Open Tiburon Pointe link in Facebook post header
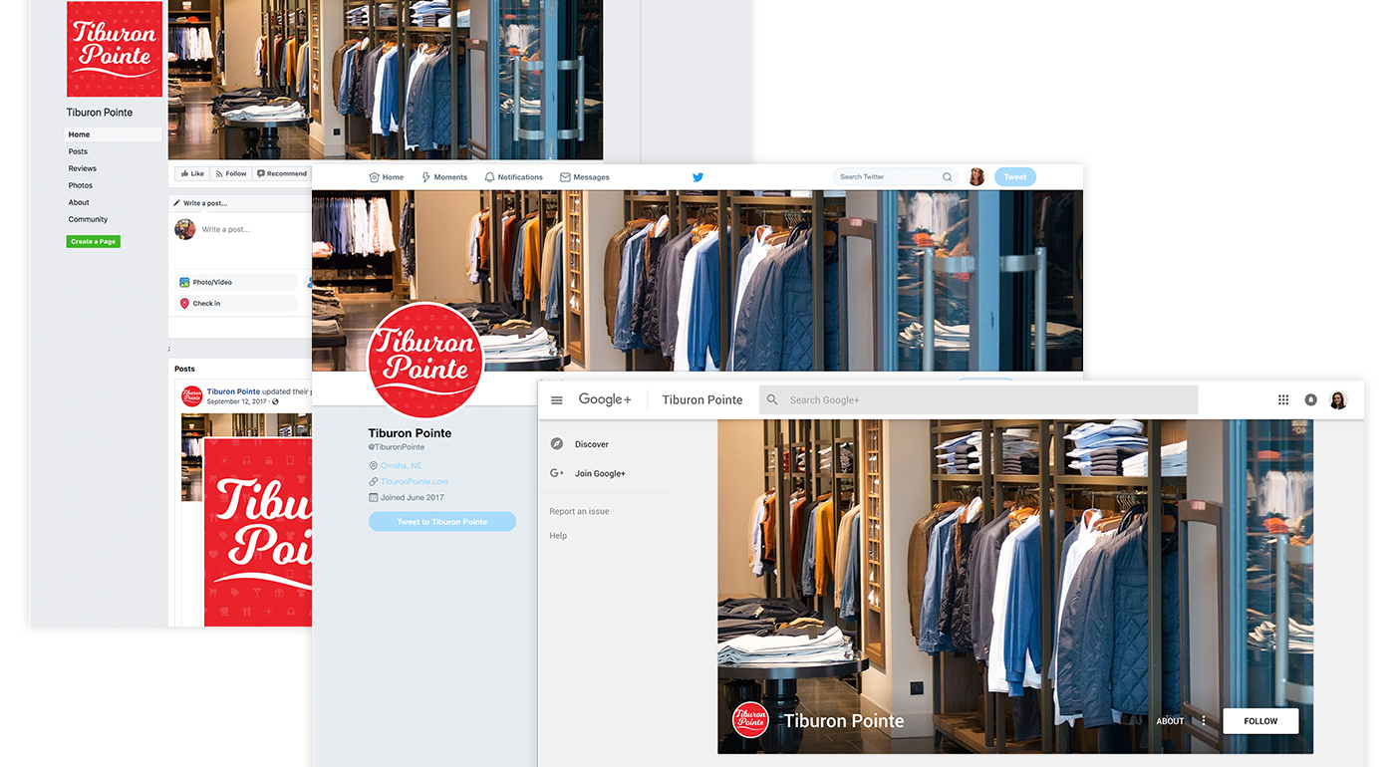1395x767 pixels. [x=233, y=391]
